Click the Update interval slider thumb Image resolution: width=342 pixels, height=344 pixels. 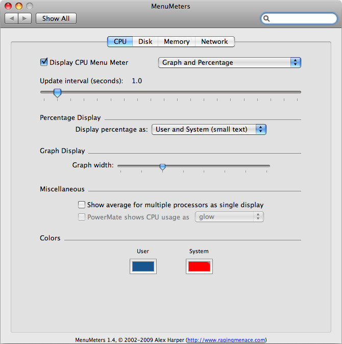point(57,93)
